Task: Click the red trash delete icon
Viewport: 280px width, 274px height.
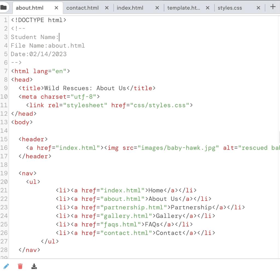Action: (x=20, y=266)
